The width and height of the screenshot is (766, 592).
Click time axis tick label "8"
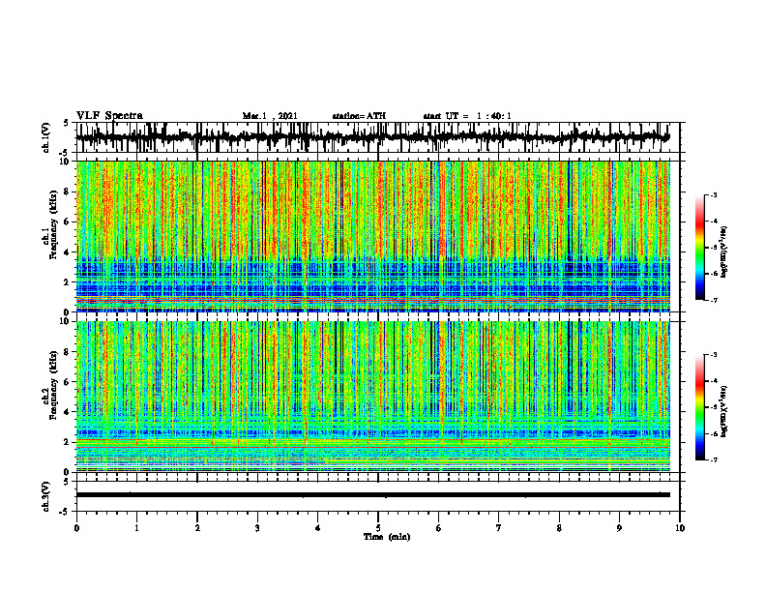click(559, 528)
